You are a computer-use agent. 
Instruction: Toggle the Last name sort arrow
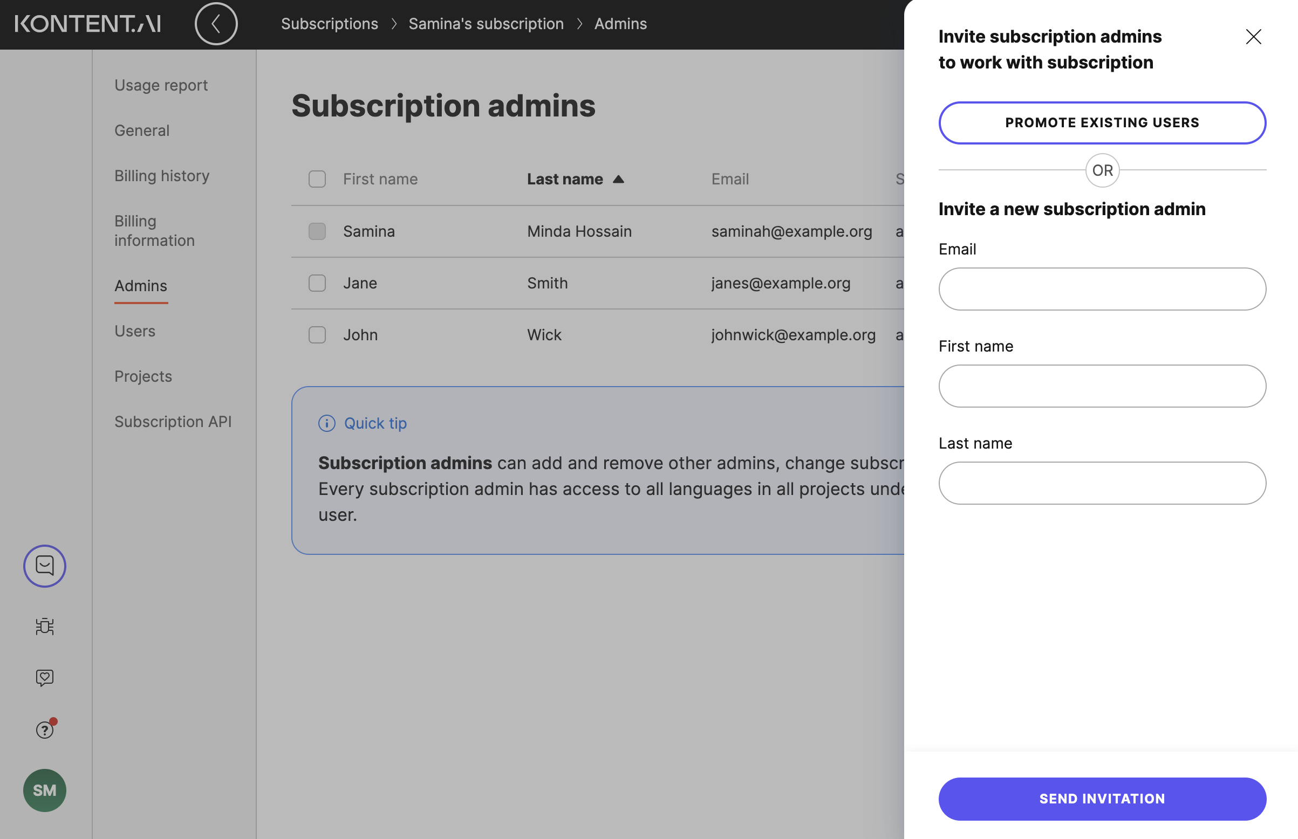click(619, 178)
